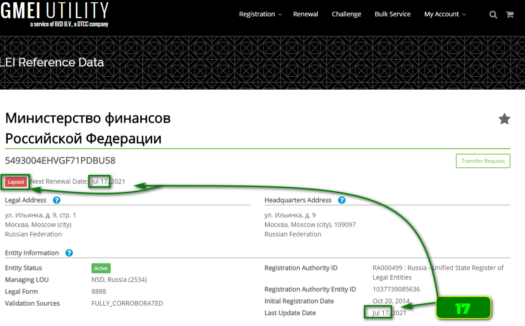This screenshot has height=326, width=525.
Task: Select FULLY_CORROBORATED validation value
Action: pyautogui.click(x=127, y=303)
